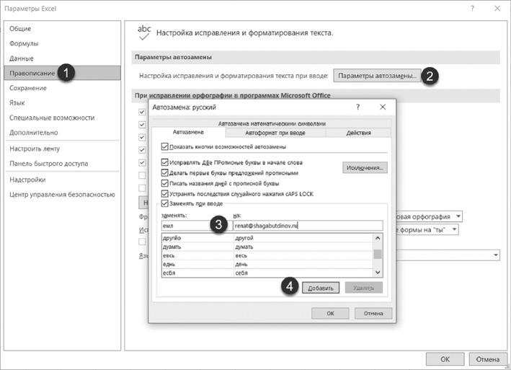Toggle 'Показать кнопки возможностей автозамены' checkbox
This screenshot has width=511, height=370.
click(x=165, y=147)
